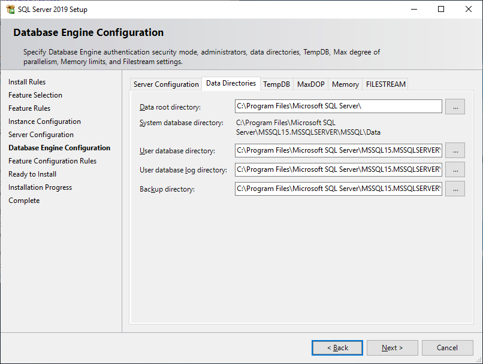Browse for the User database directory
Image resolution: width=483 pixels, height=364 pixels.
click(455, 150)
